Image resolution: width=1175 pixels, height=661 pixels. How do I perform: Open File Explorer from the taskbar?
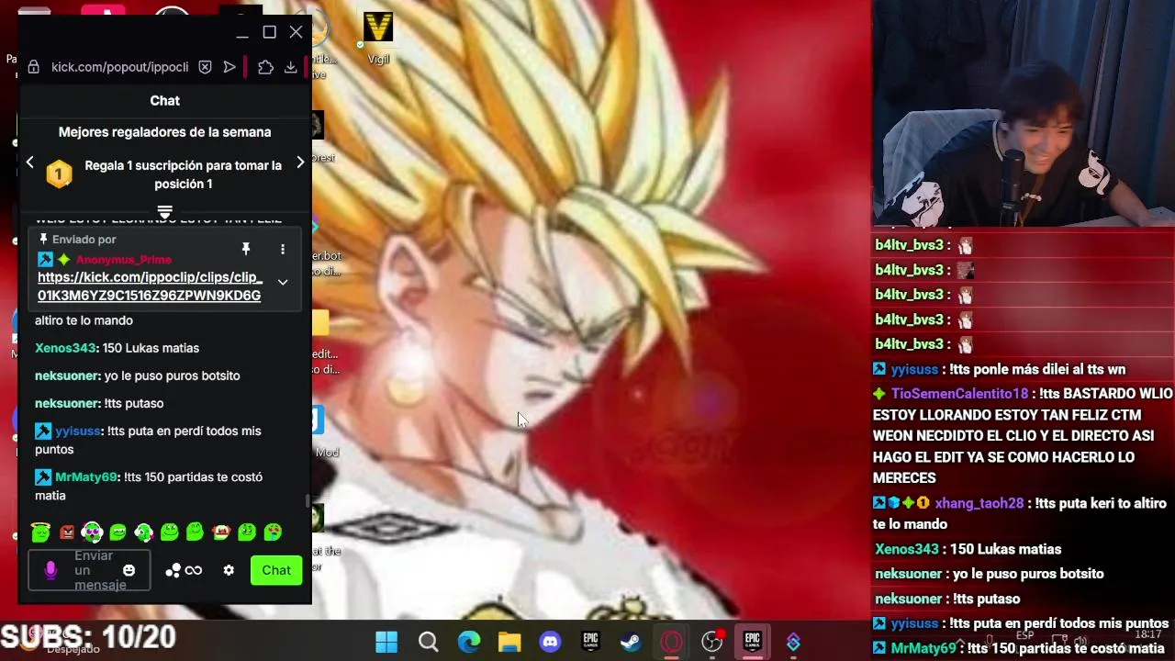coord(509,642)
